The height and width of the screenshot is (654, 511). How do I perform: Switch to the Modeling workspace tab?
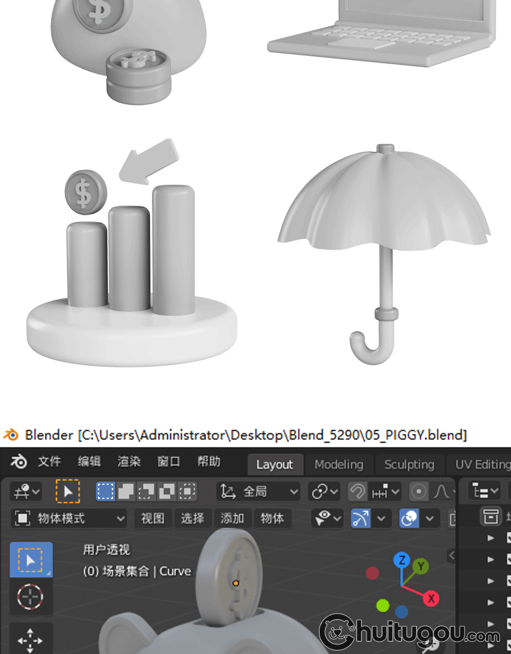tap(339, 465)
